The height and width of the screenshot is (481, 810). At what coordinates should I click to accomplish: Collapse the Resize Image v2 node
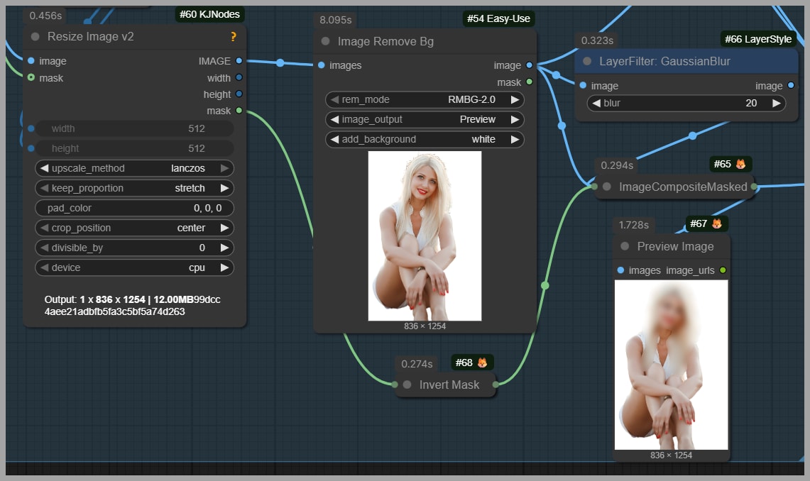(35, 37)
